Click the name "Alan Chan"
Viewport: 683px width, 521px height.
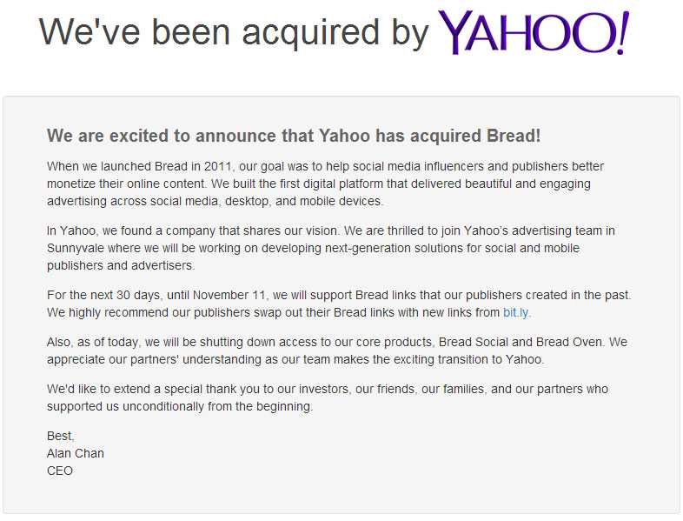[x=76, y=453]
